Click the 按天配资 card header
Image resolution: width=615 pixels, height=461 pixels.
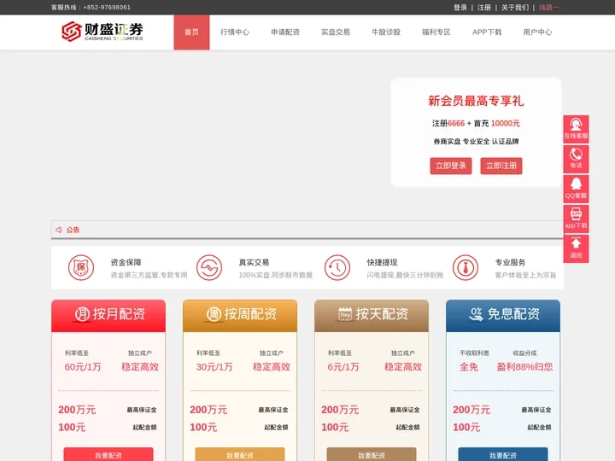click(x=372, y=316)
